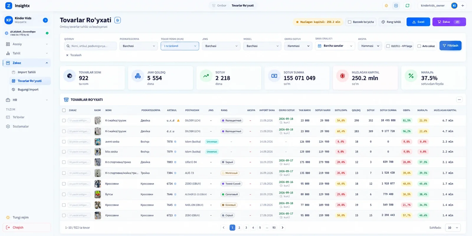Click the logout arrow next to KI avatar
472x236 pixels.
click(463, 6)
